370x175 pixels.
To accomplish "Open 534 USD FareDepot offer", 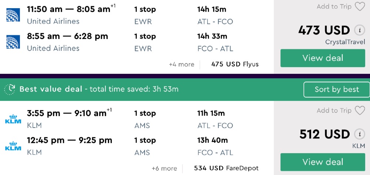I will 226,168.
